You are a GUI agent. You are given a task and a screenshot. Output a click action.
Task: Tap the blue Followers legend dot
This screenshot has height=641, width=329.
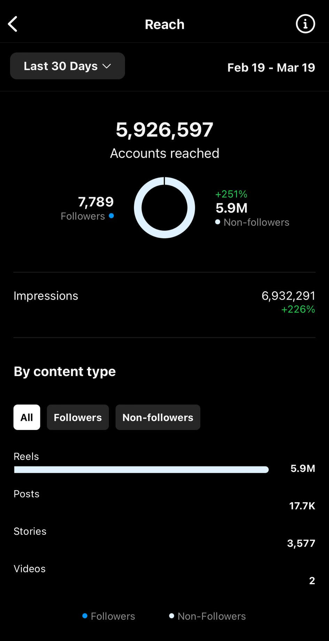pos(85,616)
